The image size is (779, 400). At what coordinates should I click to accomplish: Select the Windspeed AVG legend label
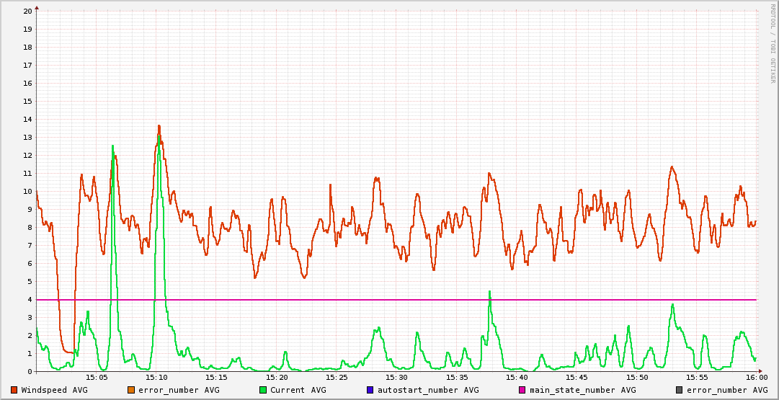pos(54,390)
